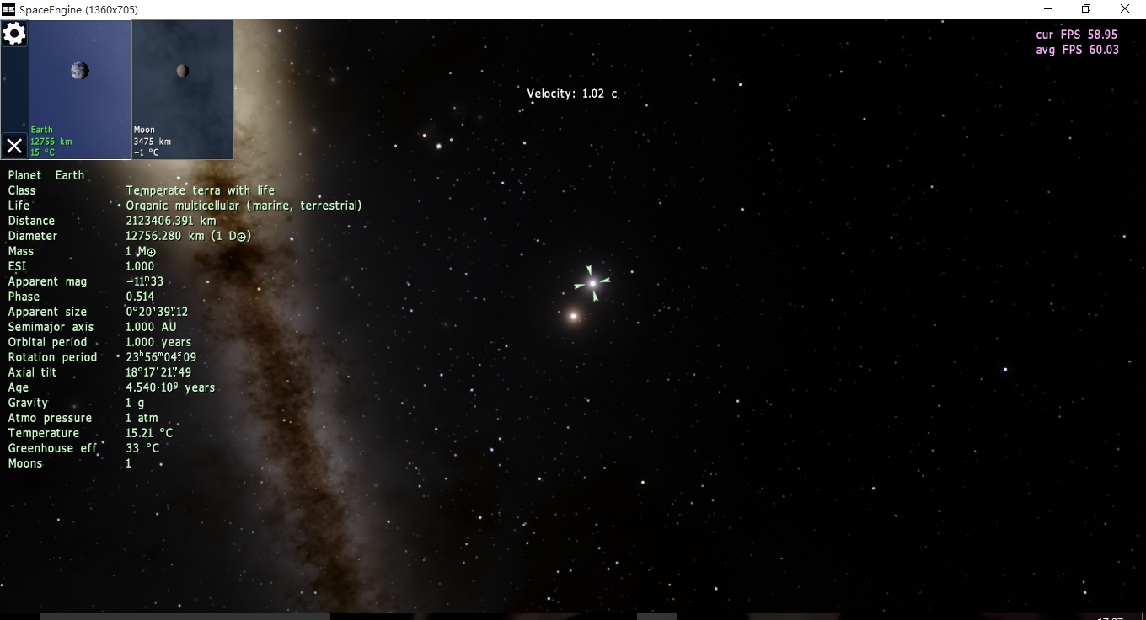Click the Rotation period value
Viewport: 1146px width, 620px height.
161,357
